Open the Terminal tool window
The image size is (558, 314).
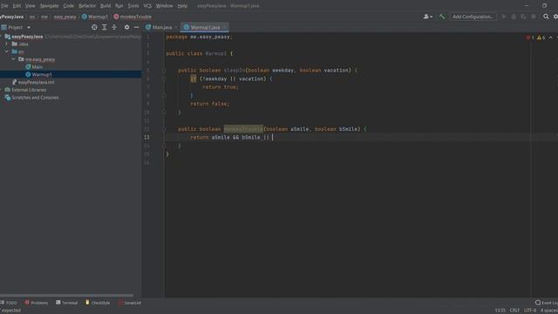tap(66, 303)
